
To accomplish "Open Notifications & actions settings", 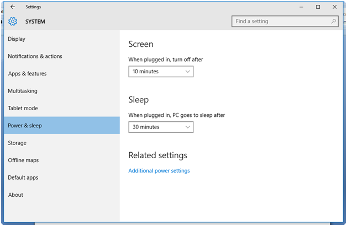I will tap(35, 56).
